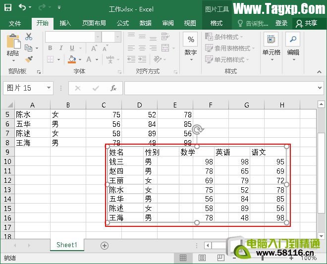Screen dimensions: 327x264
Task: Click the Insert Function fx icon
Action: pos(113,88)
